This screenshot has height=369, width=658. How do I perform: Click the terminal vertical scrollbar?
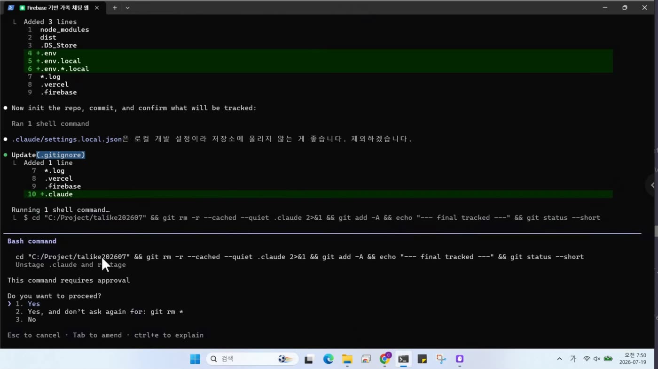pyautogui.click(x=656, y=231)
